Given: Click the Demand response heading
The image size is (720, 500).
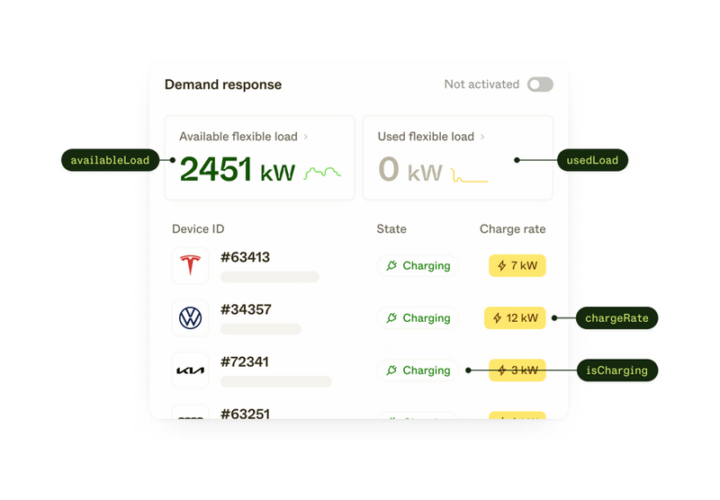Looking at the screenshot, I should [x=223, y=85].
